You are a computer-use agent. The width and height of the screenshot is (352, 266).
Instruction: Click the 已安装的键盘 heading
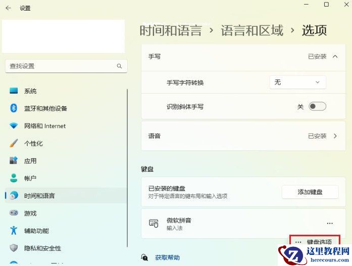pyautogui.click(x=167, y=188)
